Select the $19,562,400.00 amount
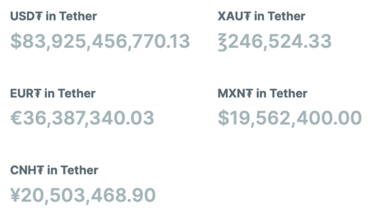The image size is (368, 210). 289,118
